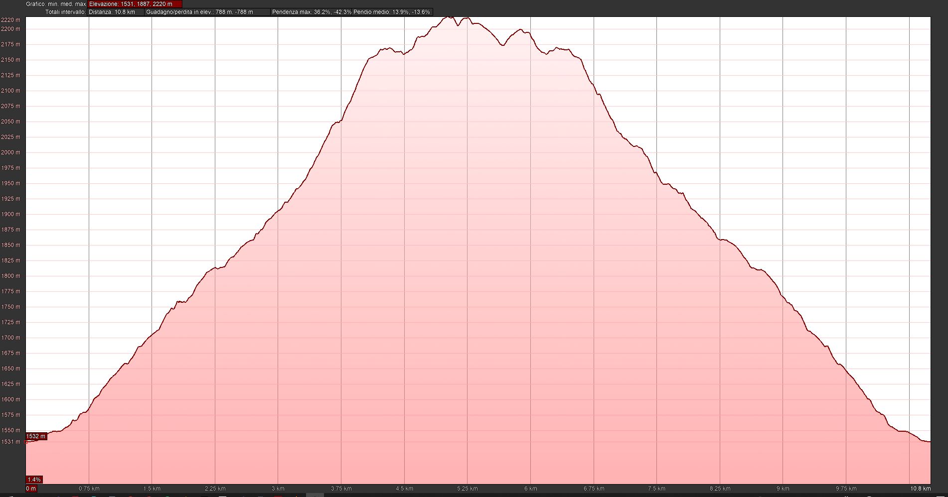
Task: Click the 1800 m elevation axis label
Action: 10,276
